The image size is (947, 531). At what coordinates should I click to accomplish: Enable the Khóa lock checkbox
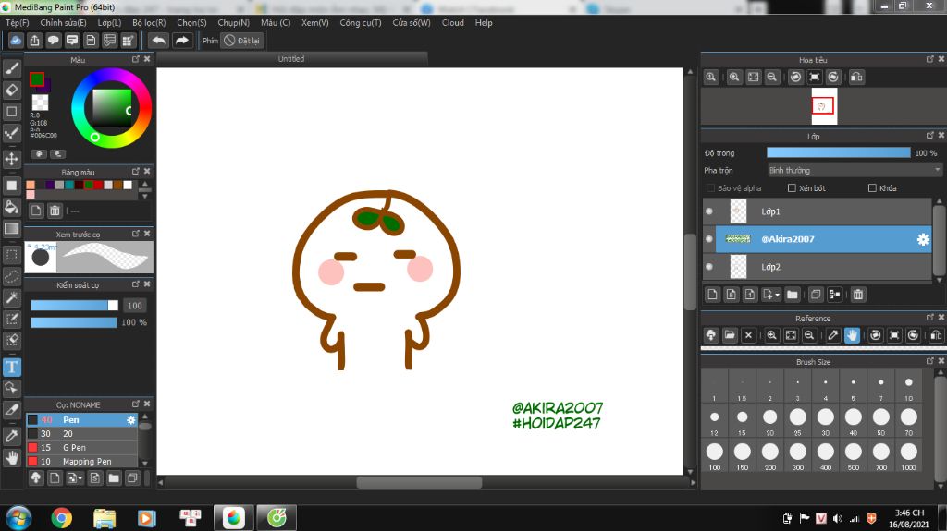coord(872,188)
